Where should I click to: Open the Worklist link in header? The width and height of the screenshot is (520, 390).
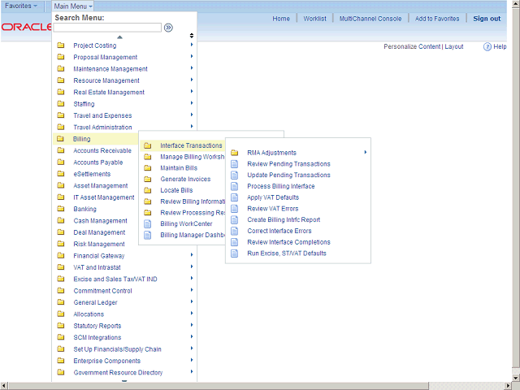[314, 19]
